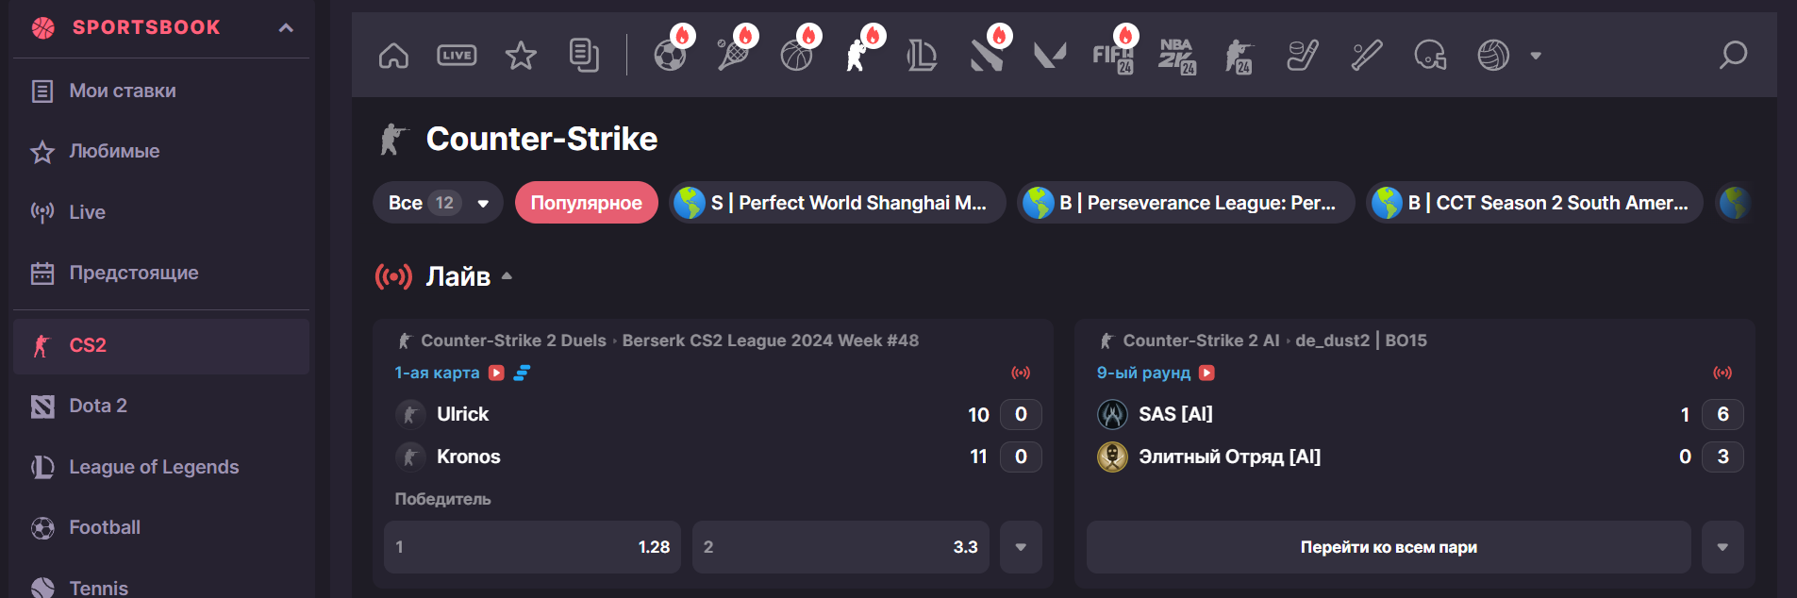Select the Популярное filter tab
The width and height of the screenshot is (1797, 598).
click(x=586, y=203)
